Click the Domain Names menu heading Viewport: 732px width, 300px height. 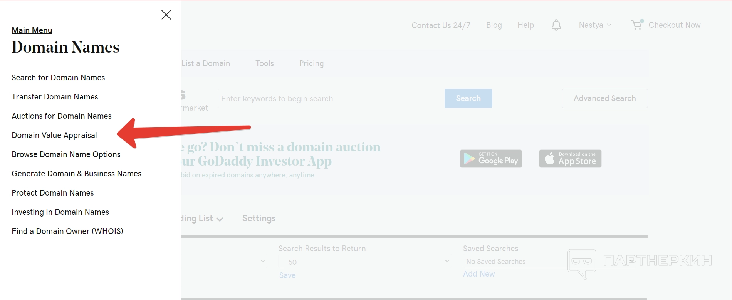click(x=65, y=47)
